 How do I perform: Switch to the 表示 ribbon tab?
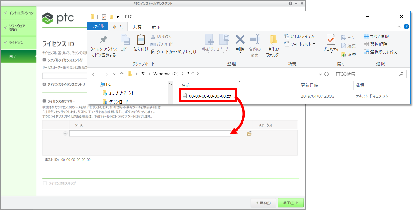(x=156, y=27)
